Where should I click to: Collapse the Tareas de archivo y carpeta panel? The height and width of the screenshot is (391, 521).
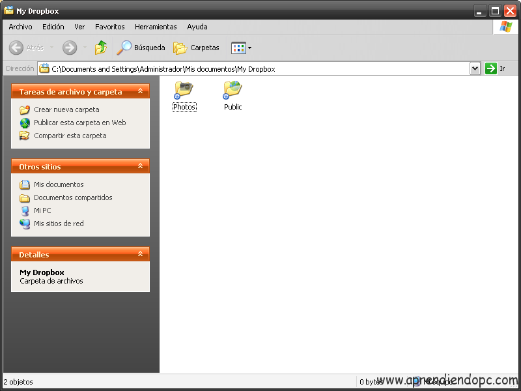point(140,92)
